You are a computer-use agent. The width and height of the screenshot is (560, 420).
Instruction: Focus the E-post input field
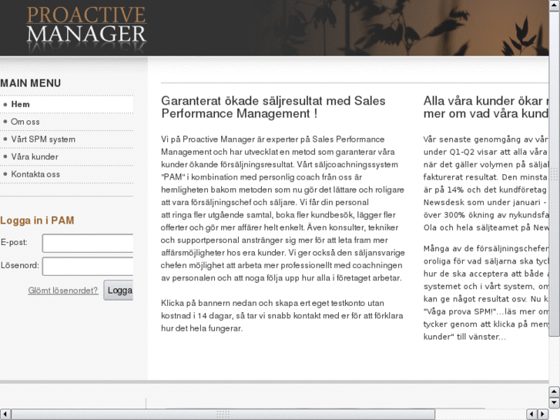point(88,244)
